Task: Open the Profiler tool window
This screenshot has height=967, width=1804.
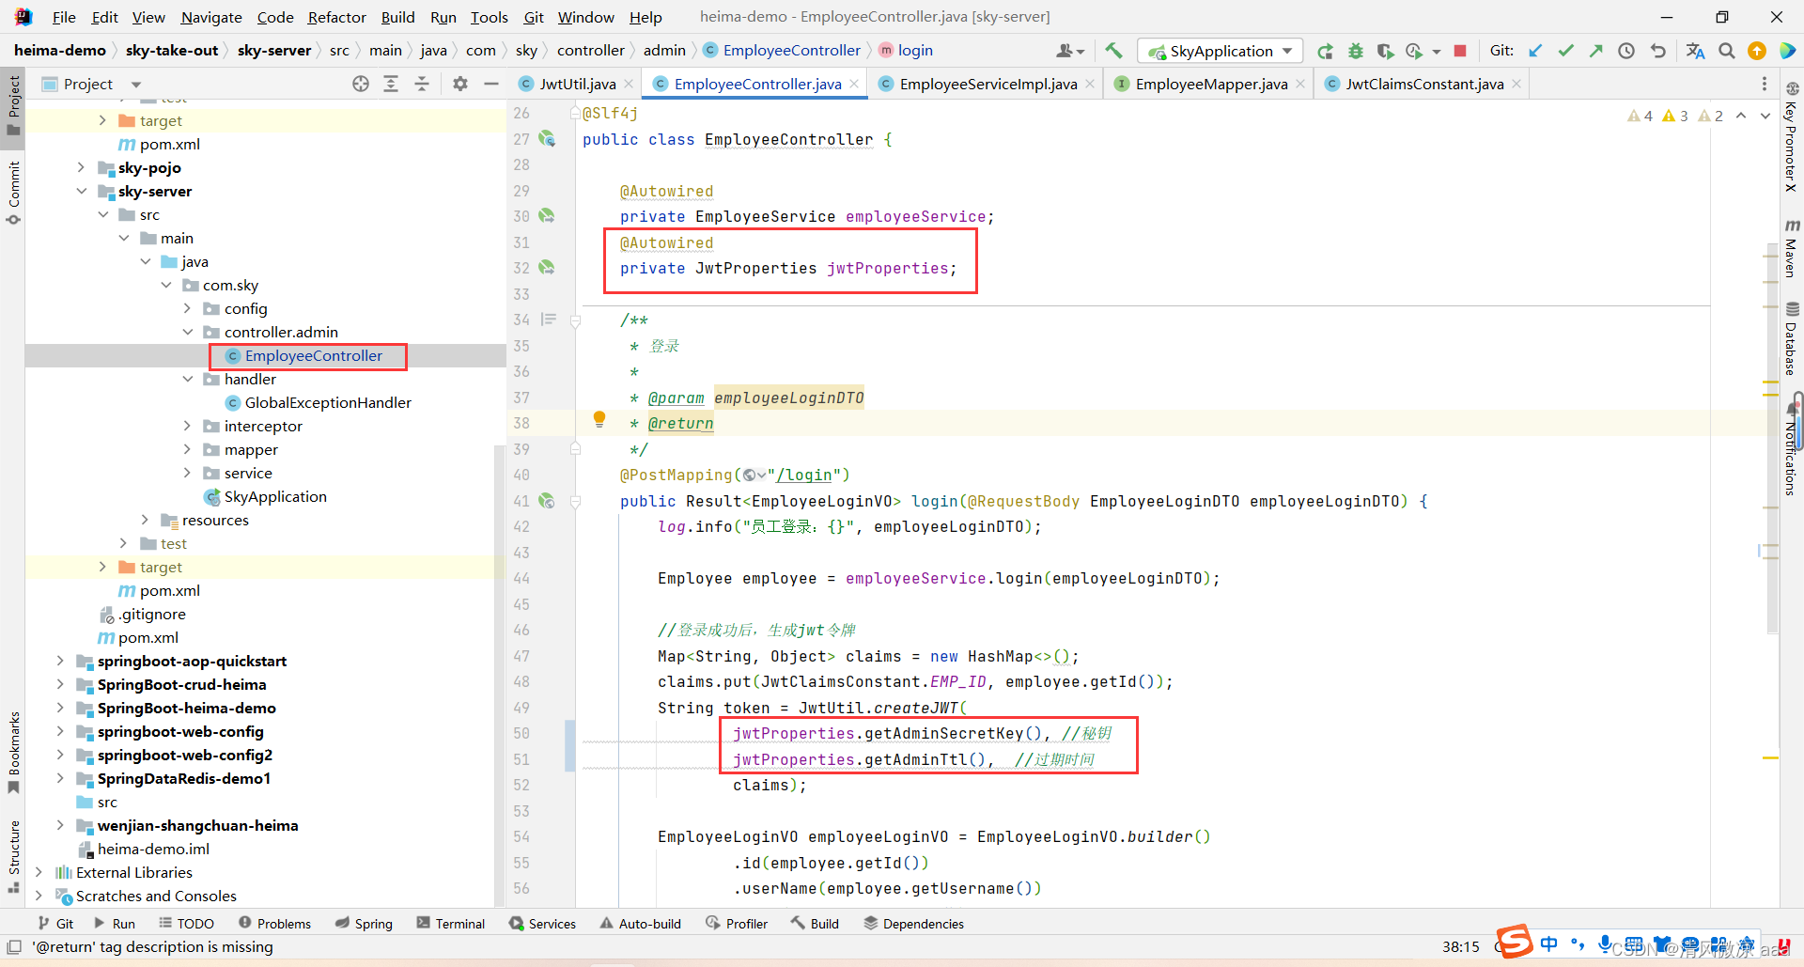Action: click(x=737, y=924)
